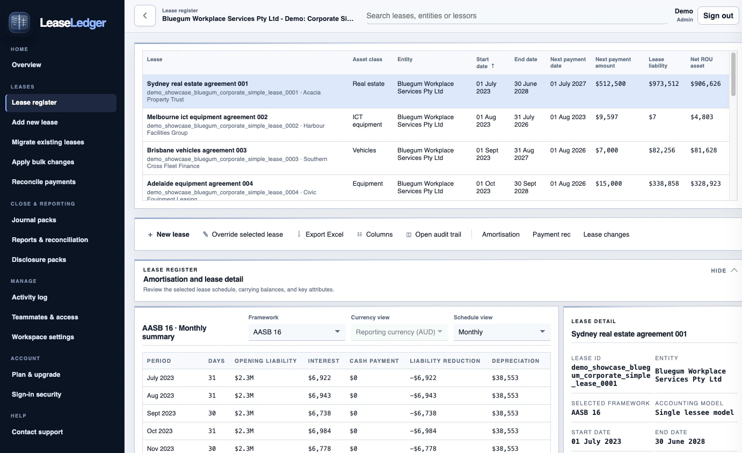Open Migrate existing leases
The width and height of the screenshot is (742, 453).
(x=61, y=142)
